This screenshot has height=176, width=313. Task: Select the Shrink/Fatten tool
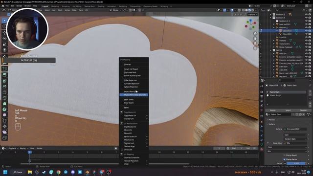[4, 127]
